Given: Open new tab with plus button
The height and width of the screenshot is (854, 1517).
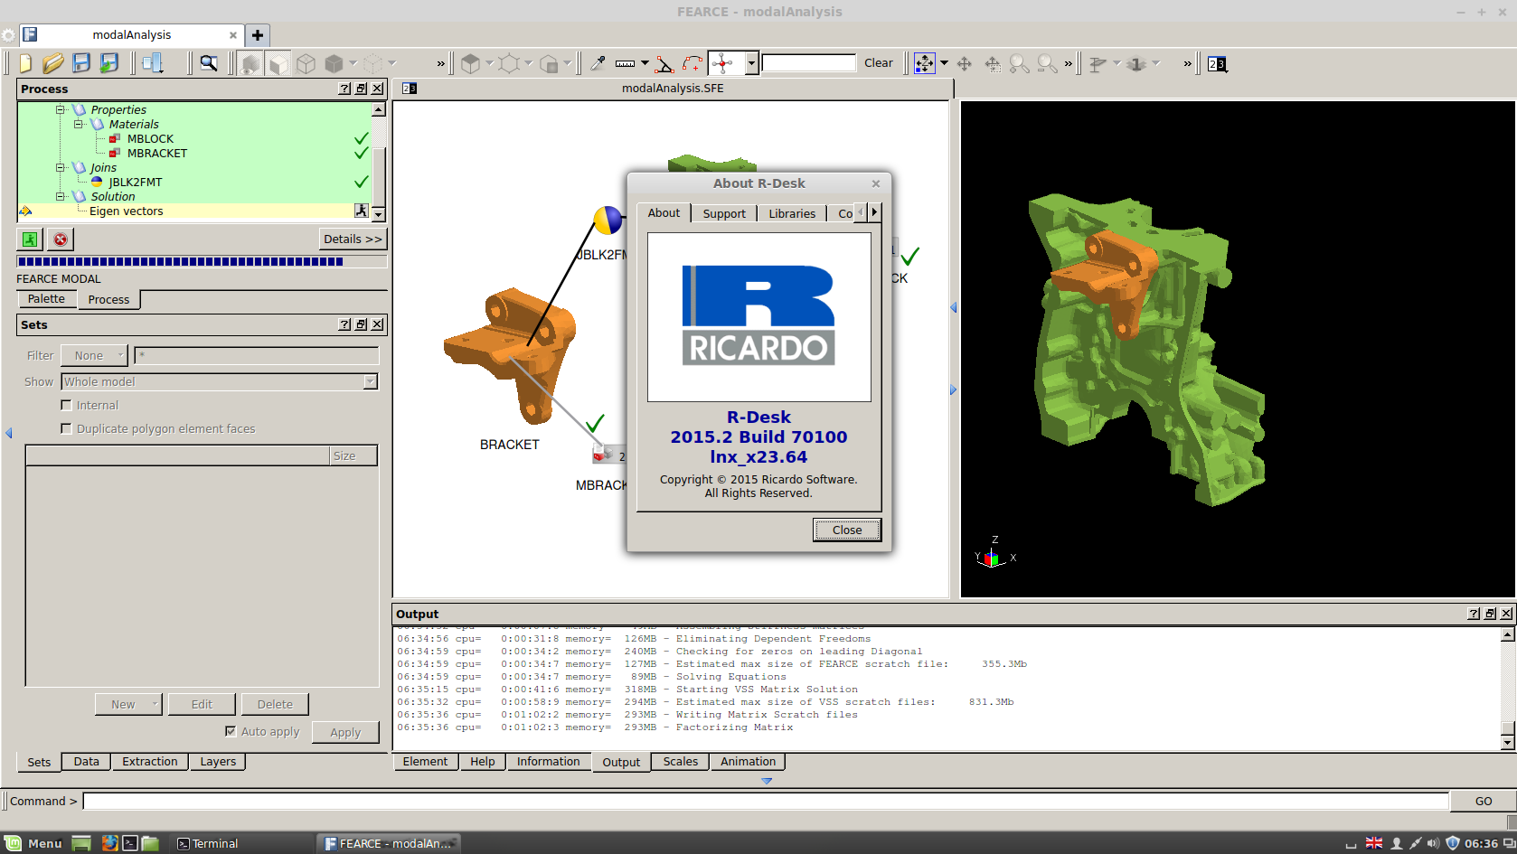Looking at the screenshot, I should tap(258, 35).
